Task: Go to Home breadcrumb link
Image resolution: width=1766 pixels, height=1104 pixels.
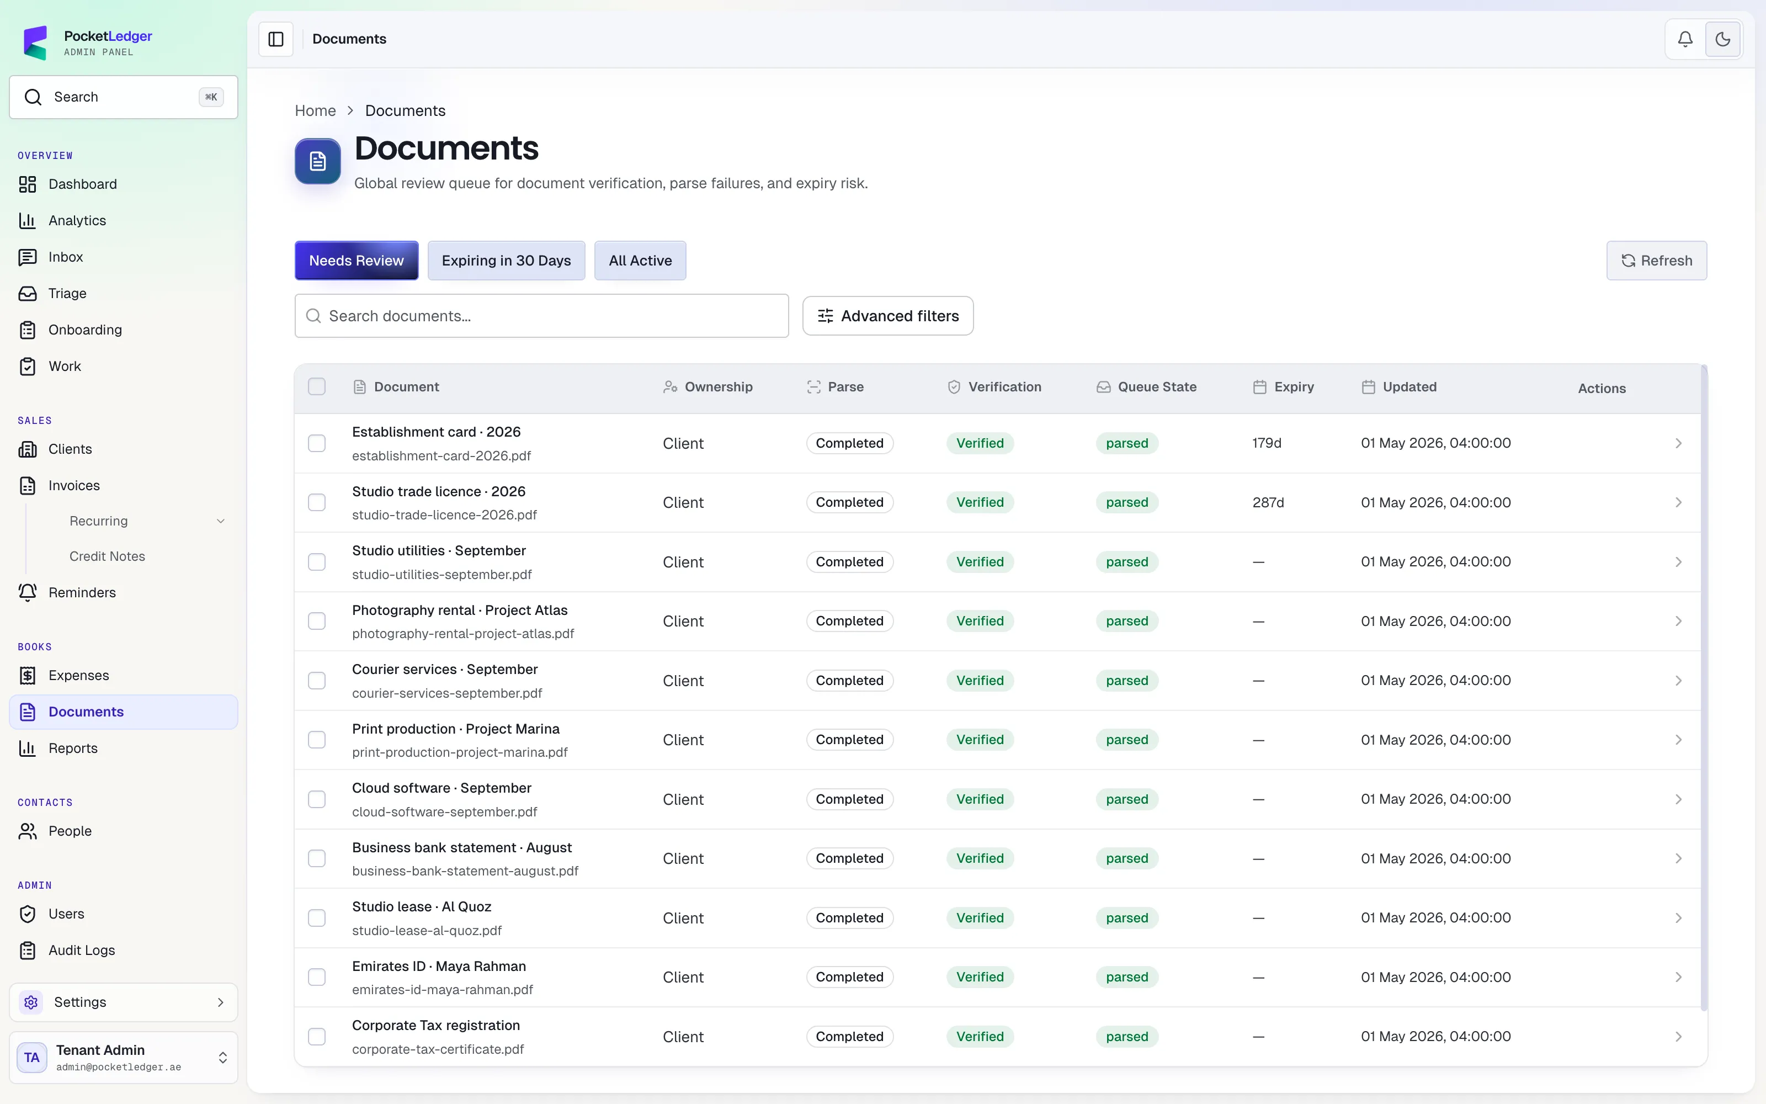Action: tap(315, 110)
